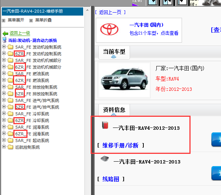Click blue button beside 维修手册/诊断 entry

(x=216, y=139)
